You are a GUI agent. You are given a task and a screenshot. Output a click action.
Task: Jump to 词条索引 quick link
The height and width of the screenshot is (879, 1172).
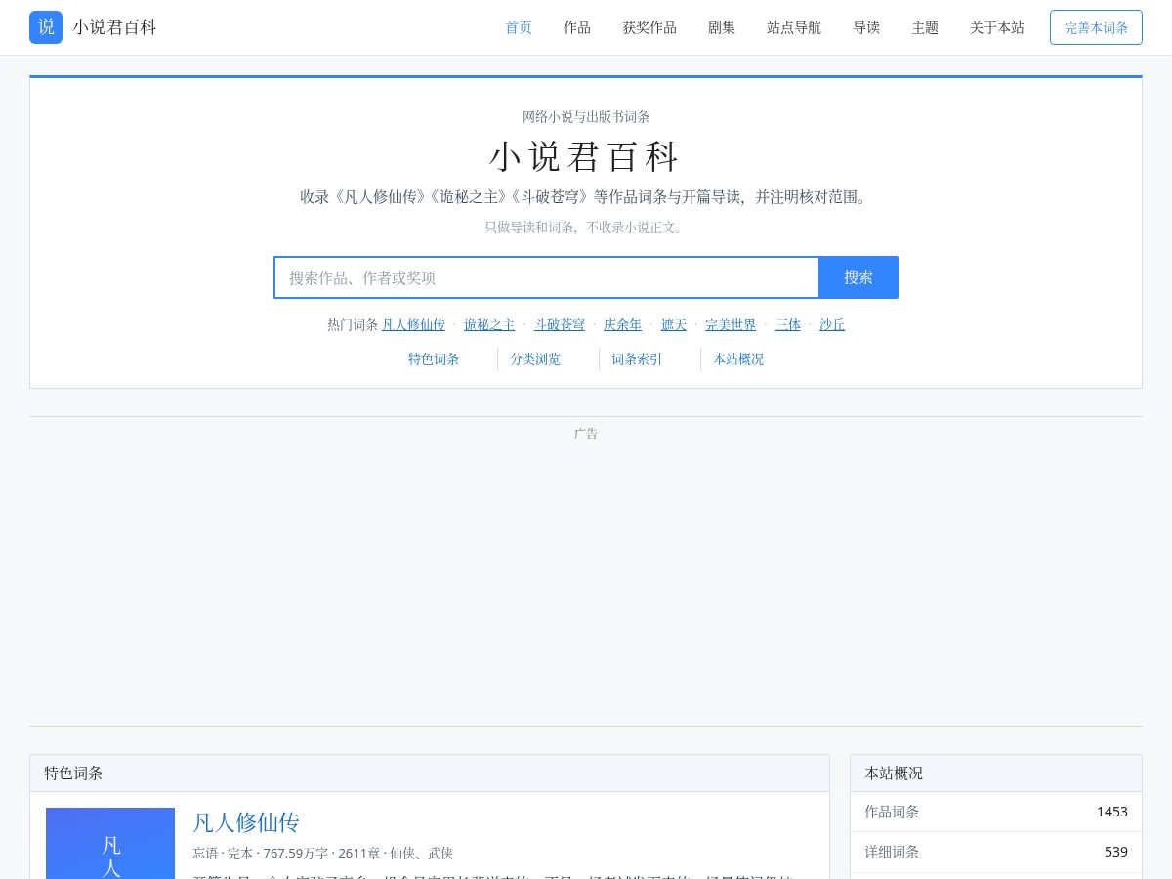point(637,359)
